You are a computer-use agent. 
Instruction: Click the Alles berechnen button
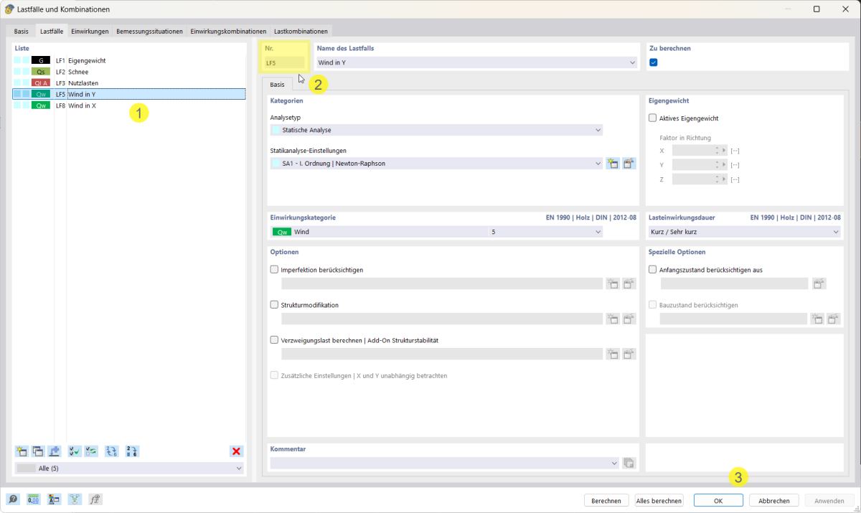(x=659, y=501)
